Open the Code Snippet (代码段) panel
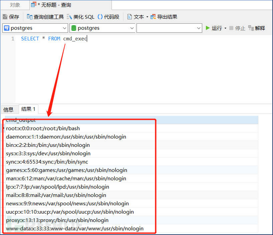Screen dimensions: 273x235 tap(108, 17)
